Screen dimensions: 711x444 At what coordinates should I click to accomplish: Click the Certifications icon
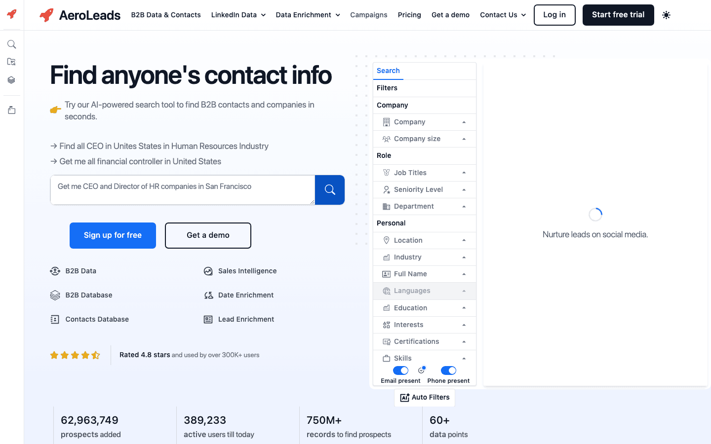387,341
